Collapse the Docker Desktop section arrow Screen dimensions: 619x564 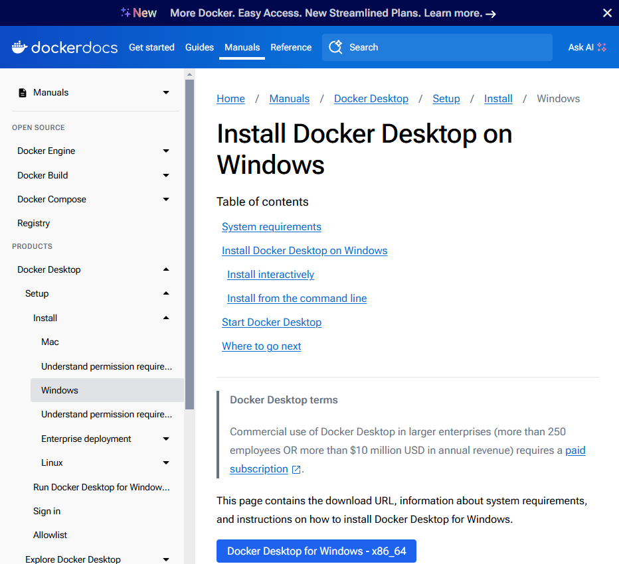click(x=166, y=269)
